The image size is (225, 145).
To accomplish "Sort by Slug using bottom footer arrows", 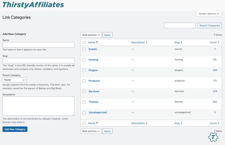I will [x=181, y=123].
